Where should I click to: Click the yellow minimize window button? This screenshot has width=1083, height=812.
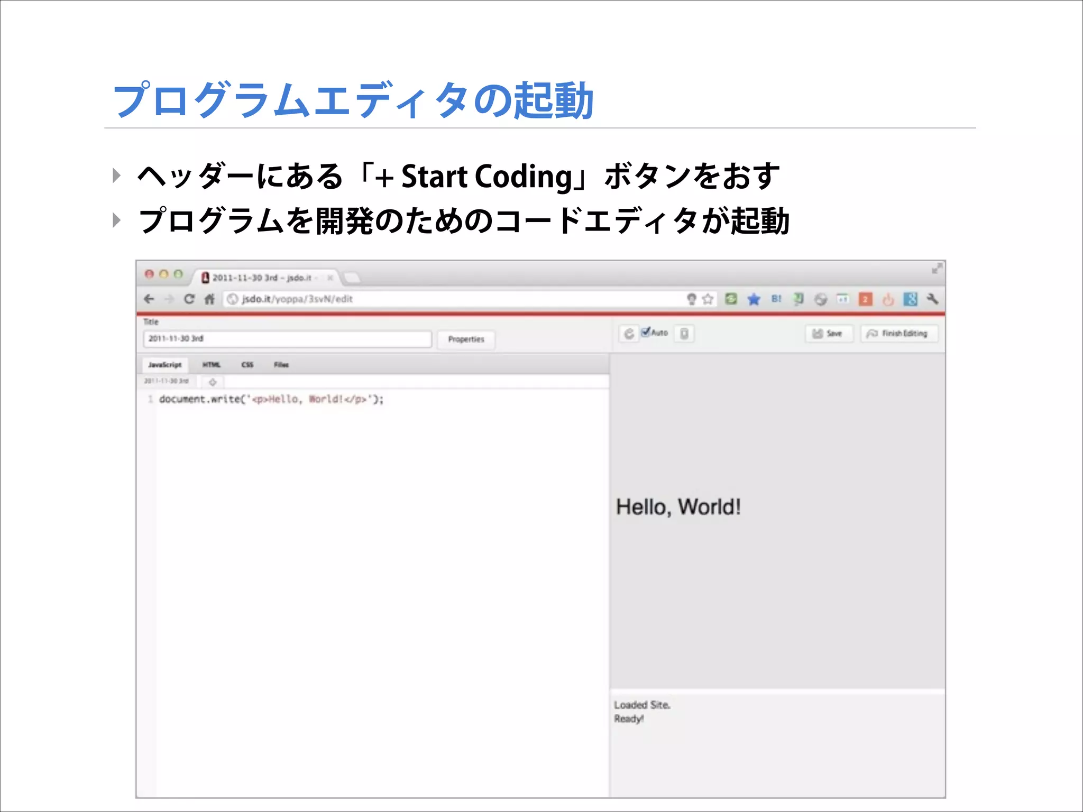pyautogui.click(x=163, y=274)
